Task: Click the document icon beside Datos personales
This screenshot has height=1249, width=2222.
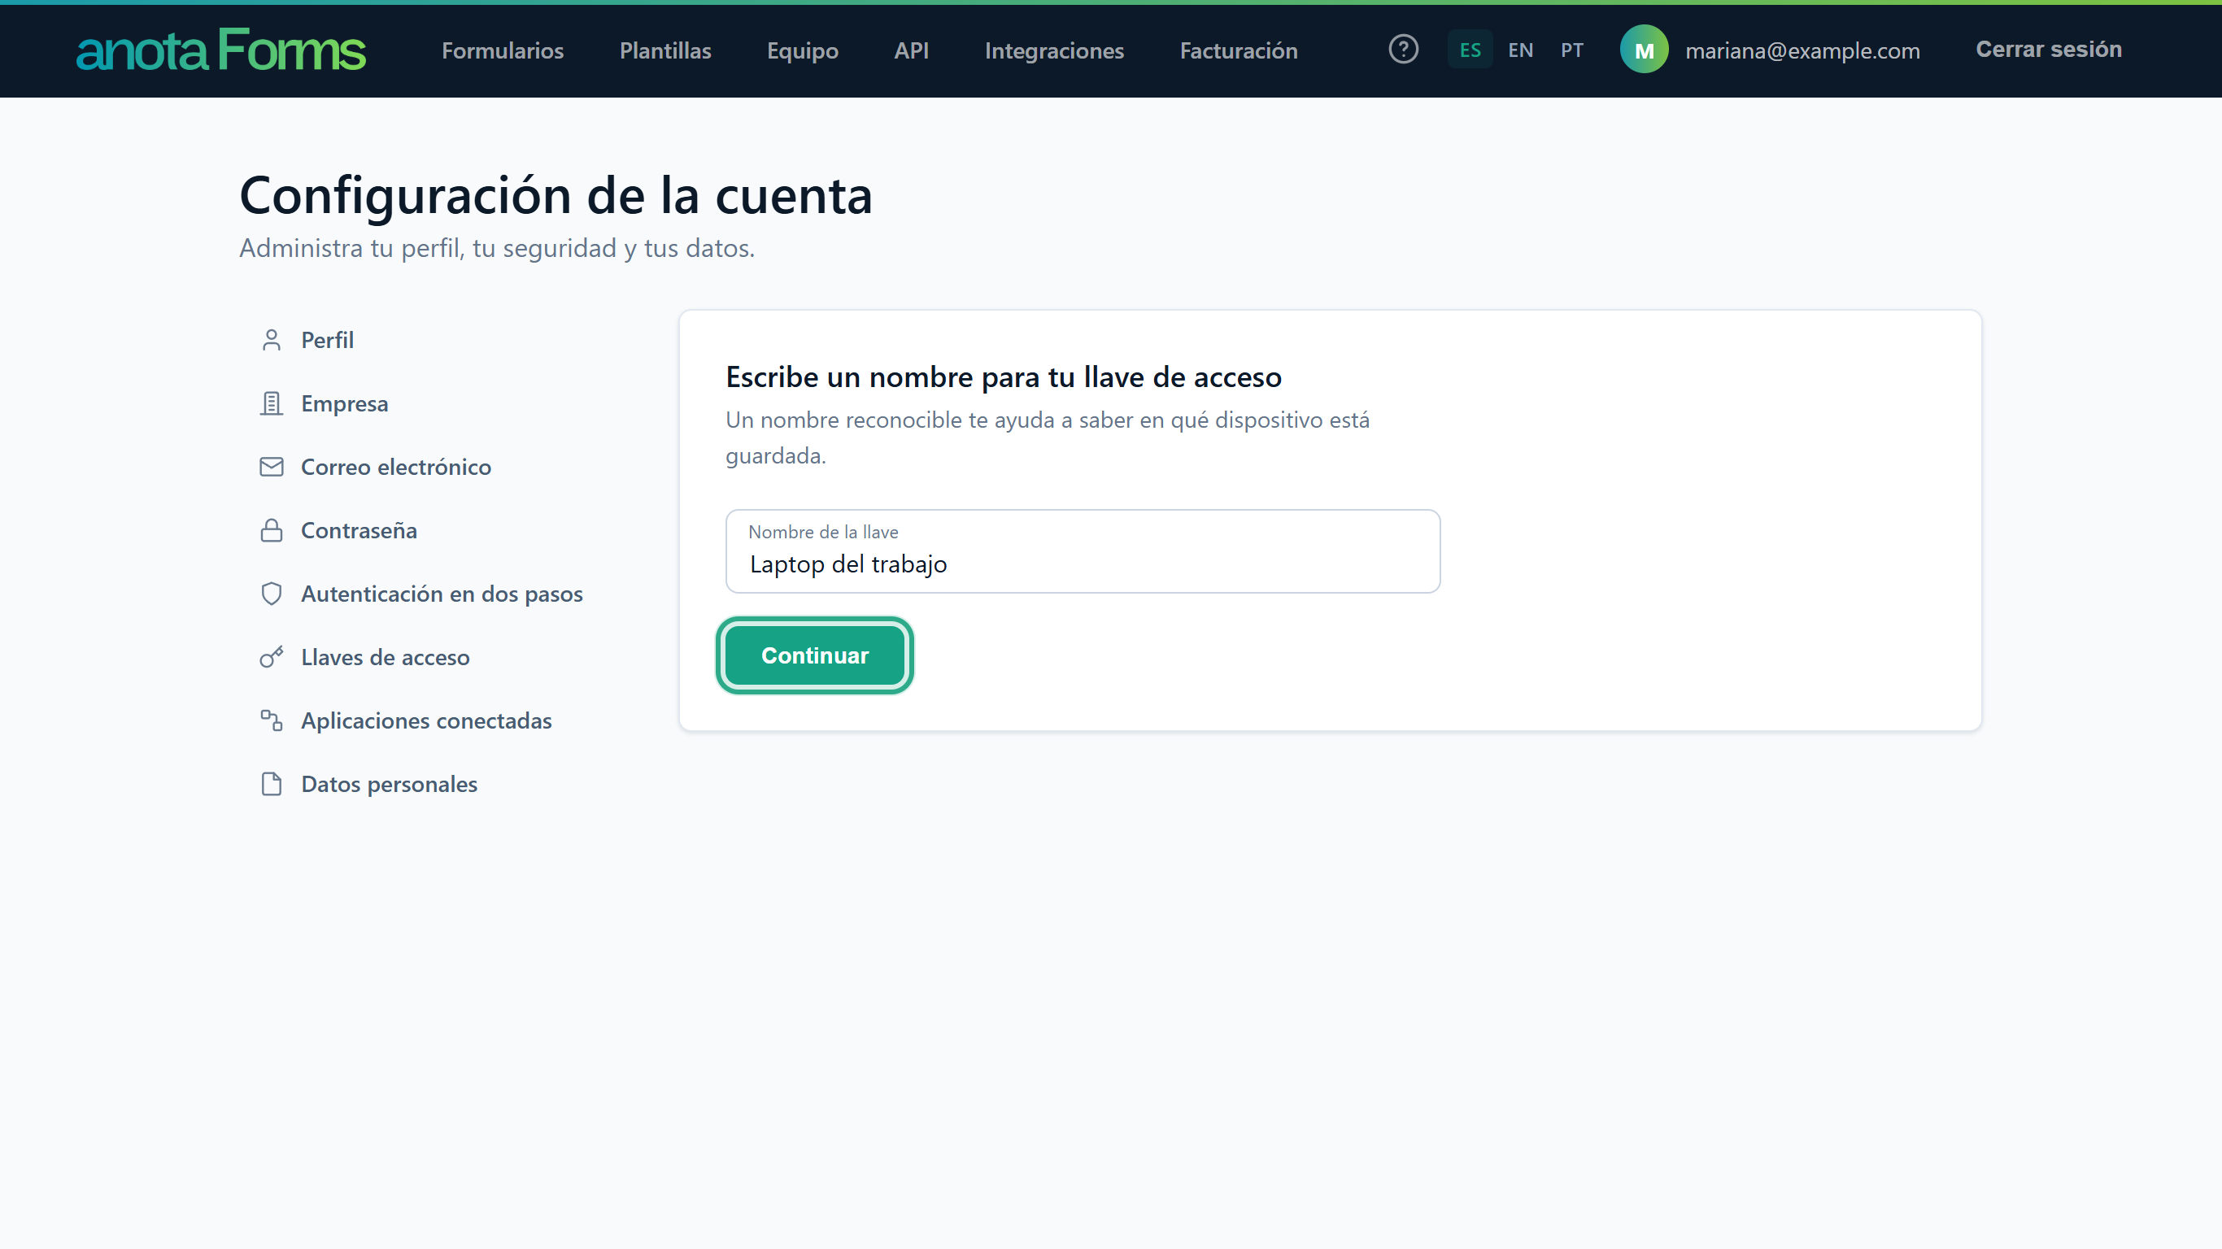Action: (x=272, y=784)
